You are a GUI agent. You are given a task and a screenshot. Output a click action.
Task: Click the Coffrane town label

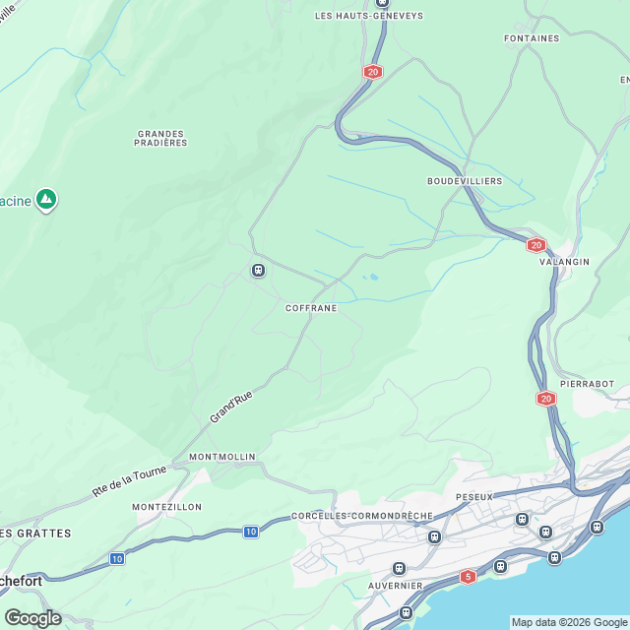point(311,308)
